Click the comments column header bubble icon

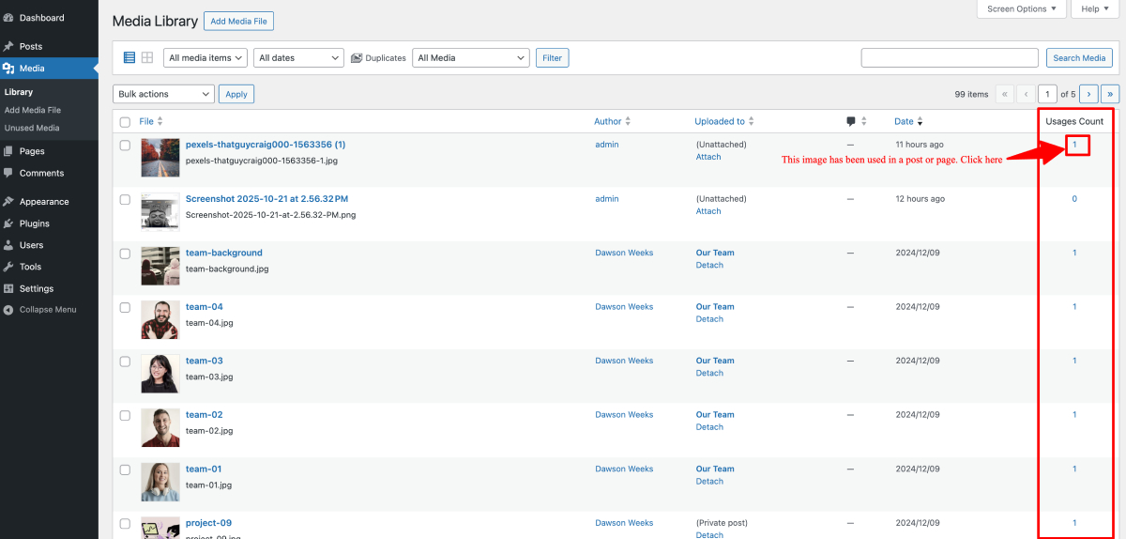(851, 121)
